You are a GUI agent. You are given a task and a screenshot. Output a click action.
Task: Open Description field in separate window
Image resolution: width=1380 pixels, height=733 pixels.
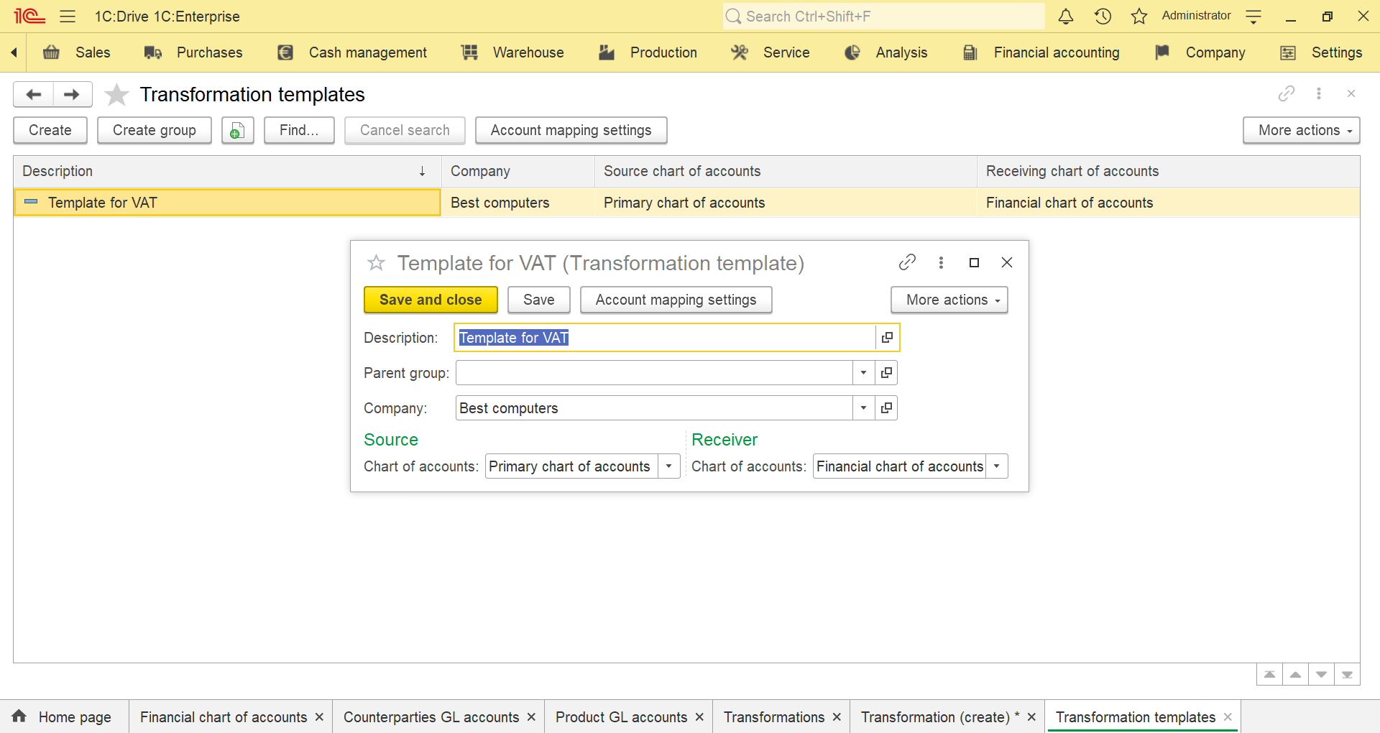coord(887,338)
